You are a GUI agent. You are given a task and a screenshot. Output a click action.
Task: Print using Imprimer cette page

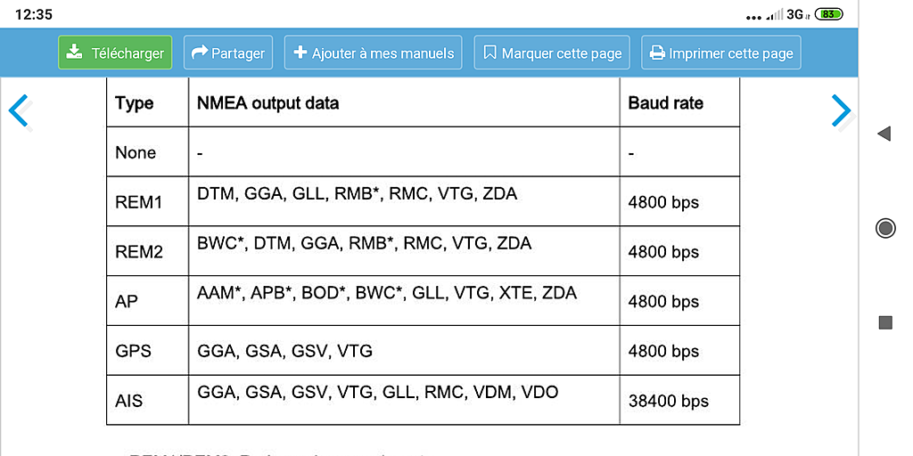[720, 53]
